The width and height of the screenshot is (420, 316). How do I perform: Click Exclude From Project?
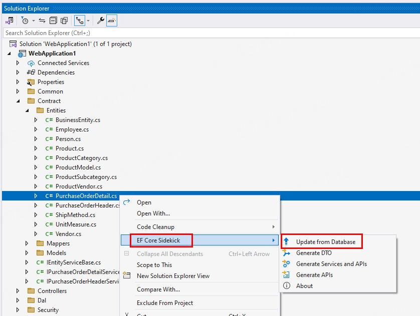(x=165, y=302)
